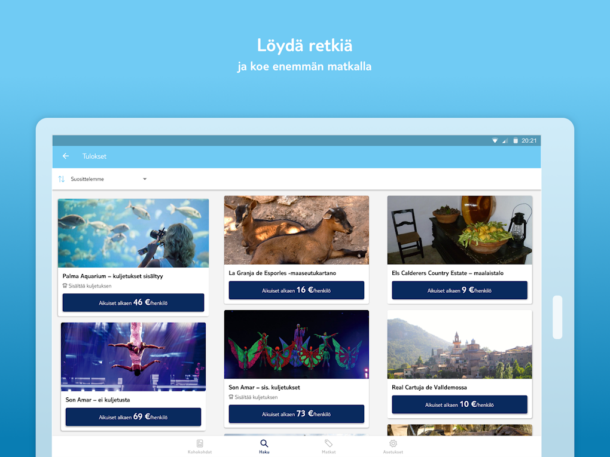The height and width of the screenshot is (457, 610).
Task: Open the Son Amar butterfly dancers photo
Action: [297, 344]
